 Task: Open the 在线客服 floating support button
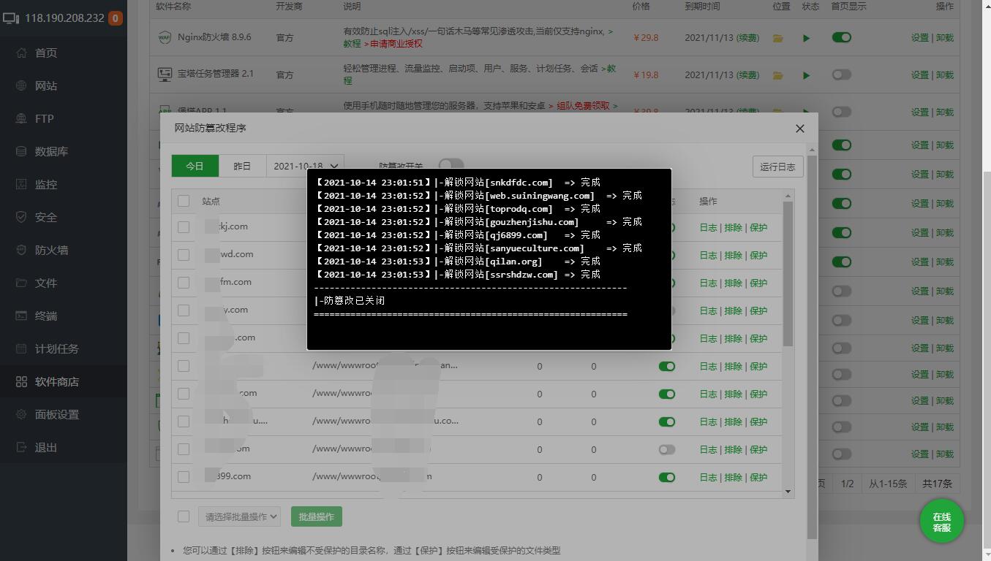click(x=942, y=521)
